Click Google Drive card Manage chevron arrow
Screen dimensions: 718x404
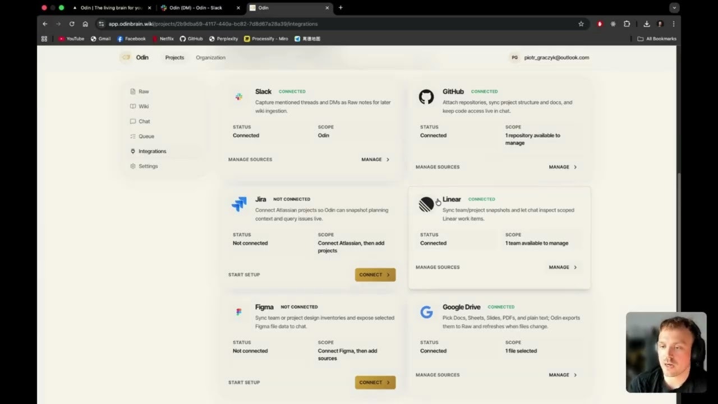point(575,375)
